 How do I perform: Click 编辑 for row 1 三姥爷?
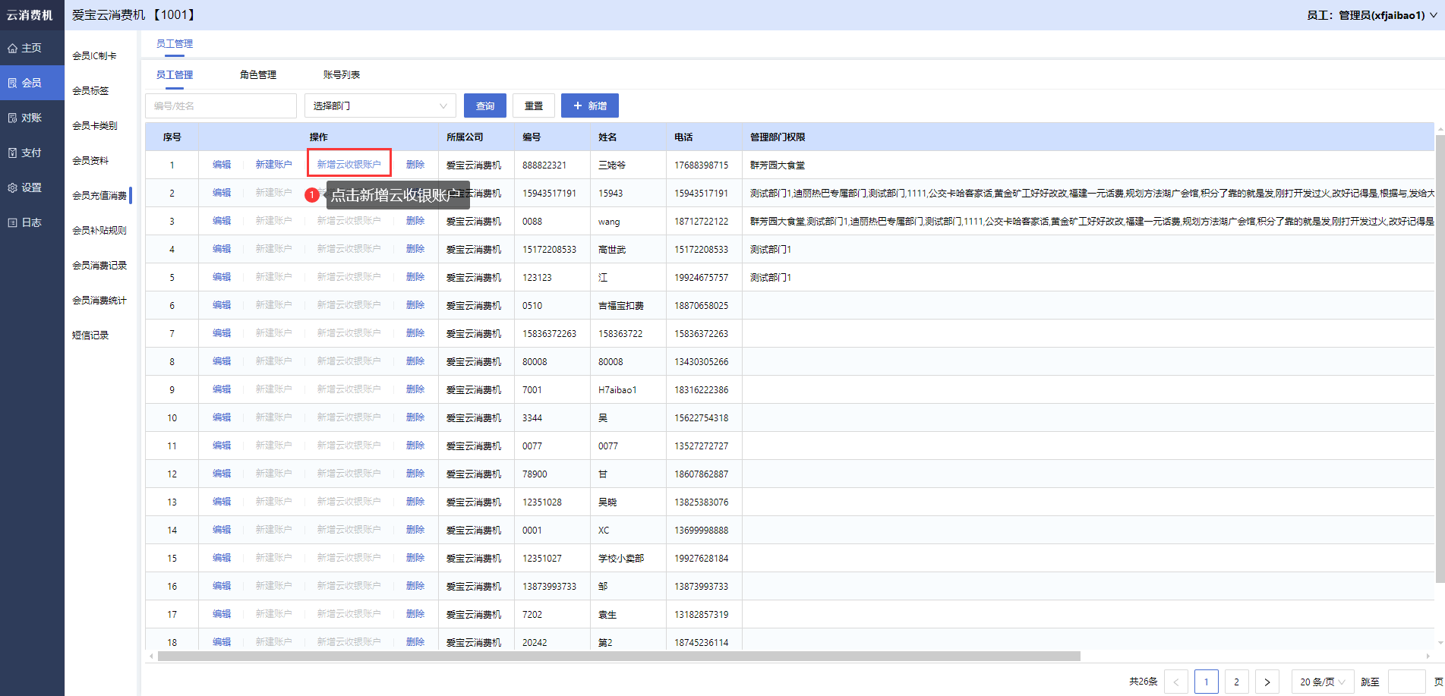pos(222,164)
